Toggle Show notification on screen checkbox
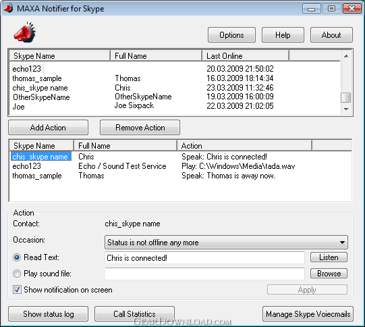 click(17, 289)
